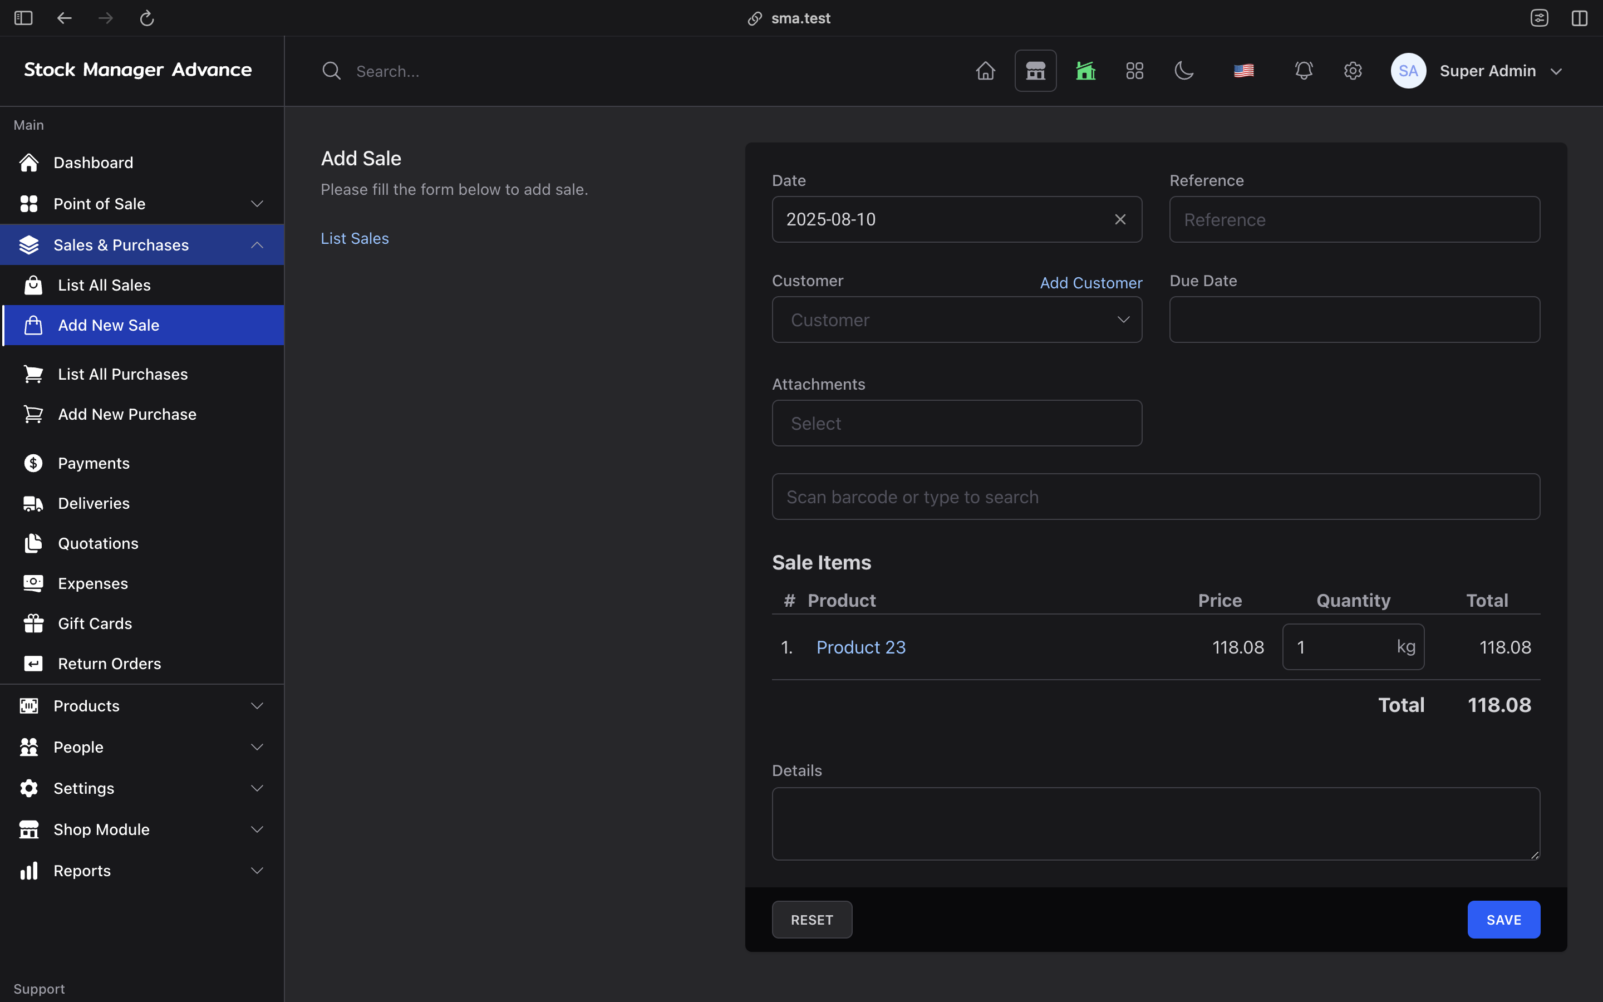
Task: Open List All Purchases
Action: point(142,375)
